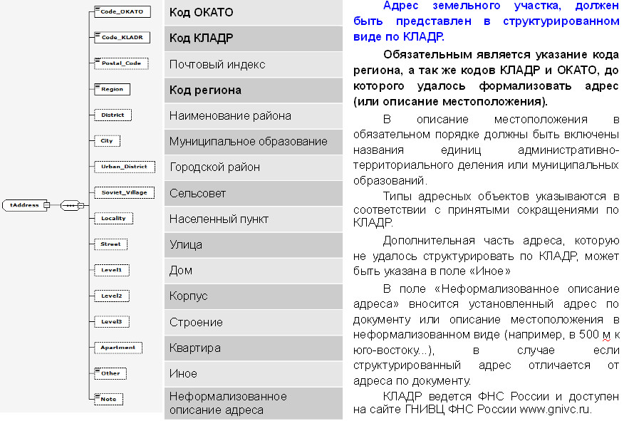
Task: Click the 'Квартира' table row
Action: click(x=254, y=348)
